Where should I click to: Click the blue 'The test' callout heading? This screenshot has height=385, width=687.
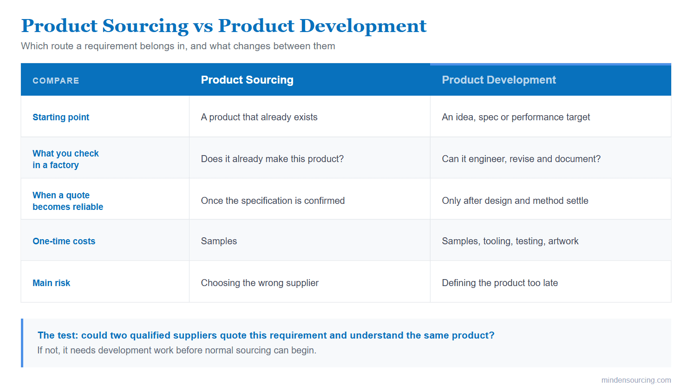pyautogui.click(x=266, y=335)
